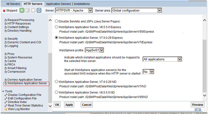Click the Preview button
This screenshot has width=208, height=114.
pos(198,105)
